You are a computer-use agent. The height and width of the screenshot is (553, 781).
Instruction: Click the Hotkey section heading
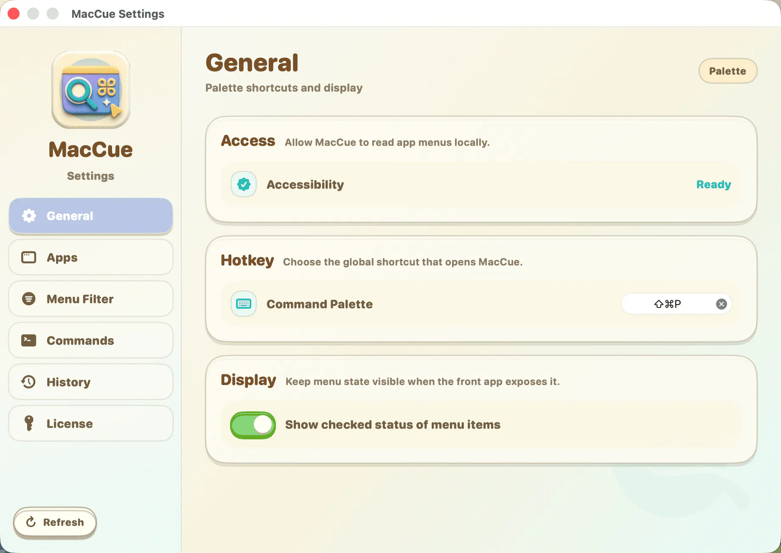pos(247,260)
